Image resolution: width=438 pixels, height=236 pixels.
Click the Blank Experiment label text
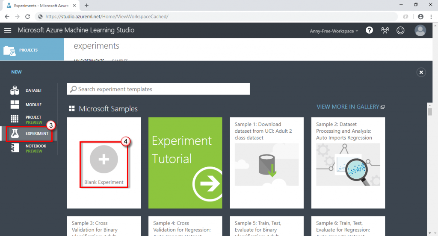104,182
